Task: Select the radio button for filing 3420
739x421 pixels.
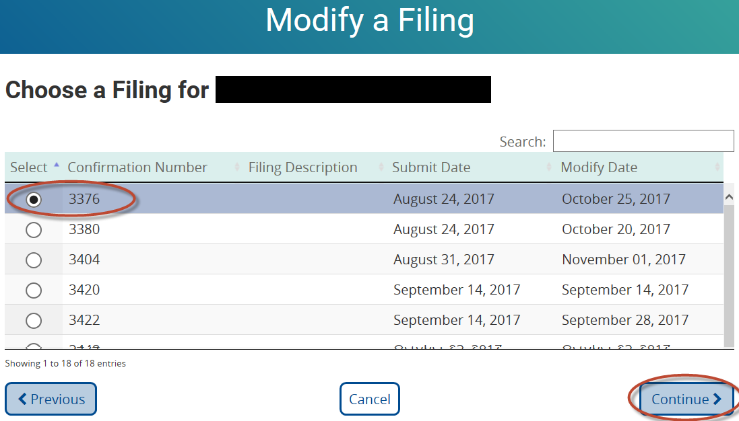Action: tap(33, 291)
